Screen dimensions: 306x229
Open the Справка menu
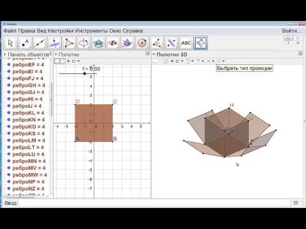(x=133, y=31)
